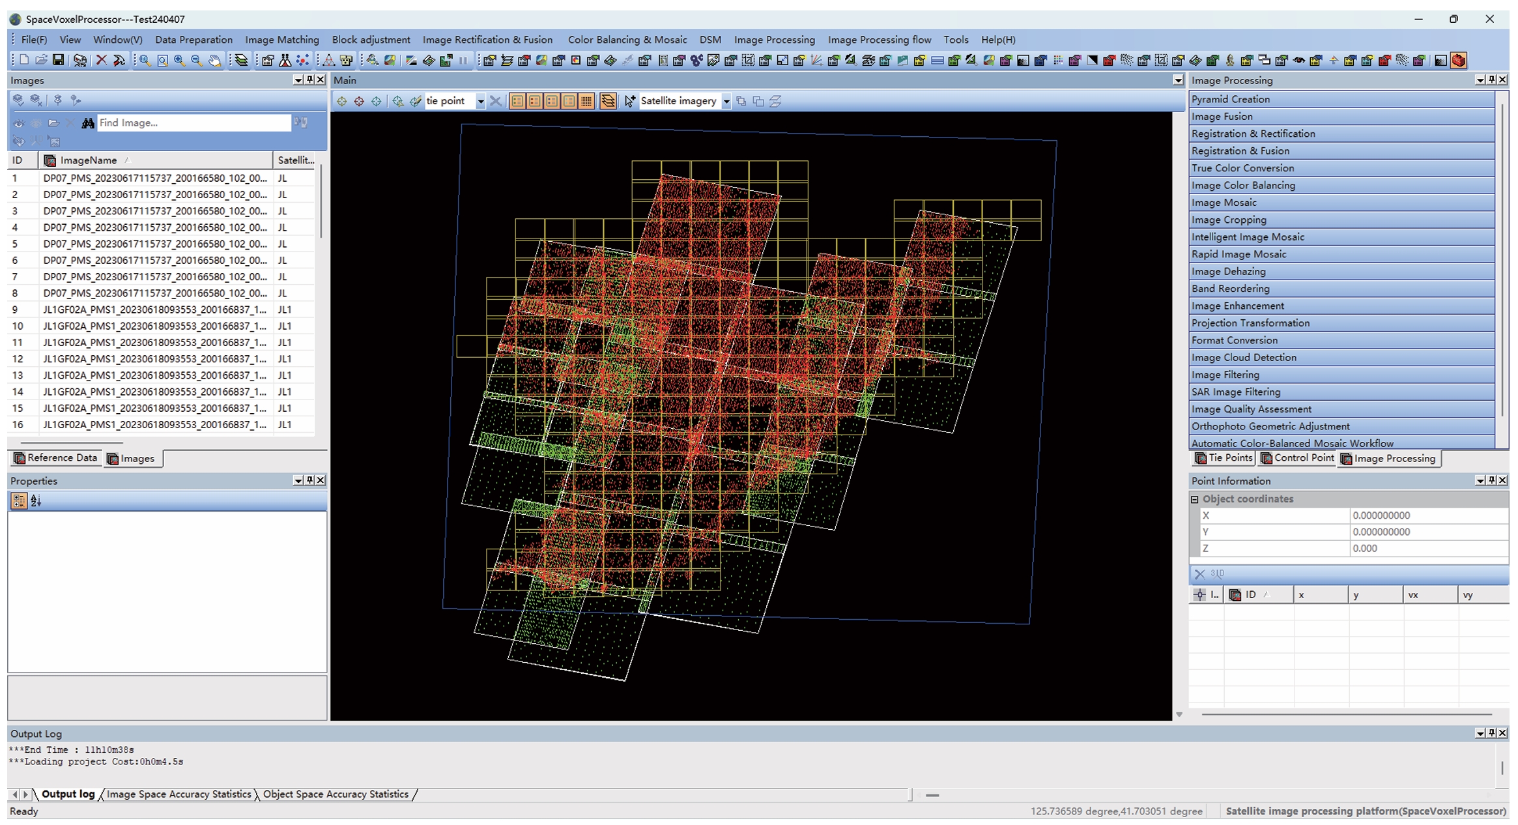Click the Open folder icon in the main toolbar
Image resolution: width=1518 pixels, height=825 pixels.
click(x=41, y=61)
